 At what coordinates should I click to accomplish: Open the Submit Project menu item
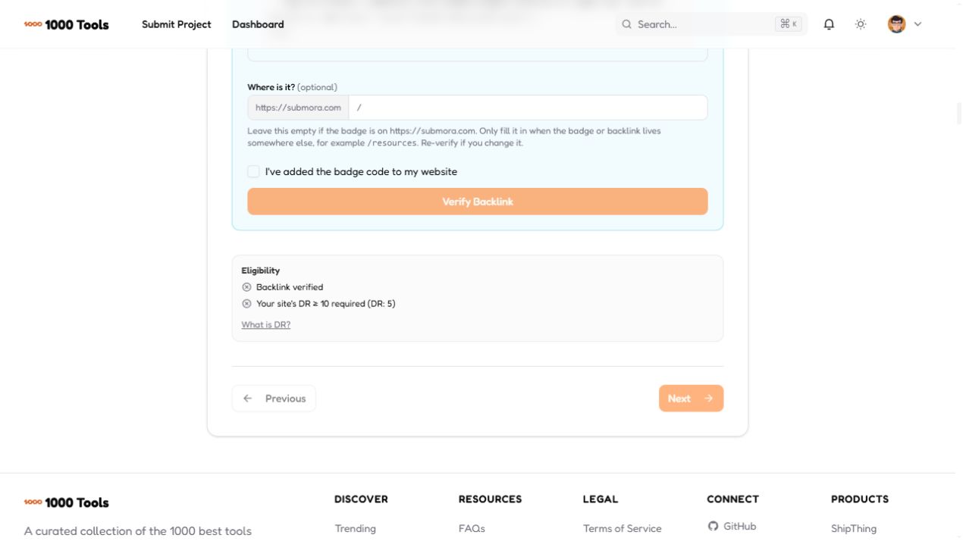coord(177,24)
